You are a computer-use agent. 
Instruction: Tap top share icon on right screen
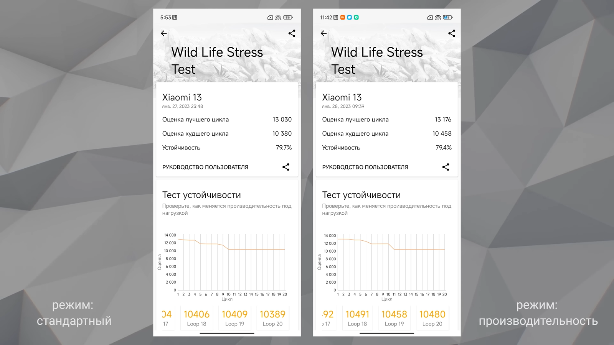point(452,33)
